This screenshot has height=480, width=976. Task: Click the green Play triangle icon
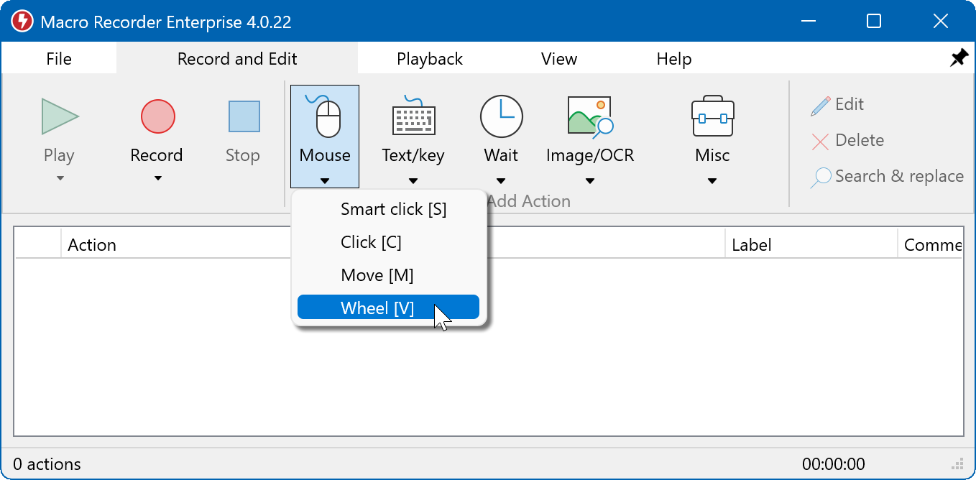click(x=60, y=116)
